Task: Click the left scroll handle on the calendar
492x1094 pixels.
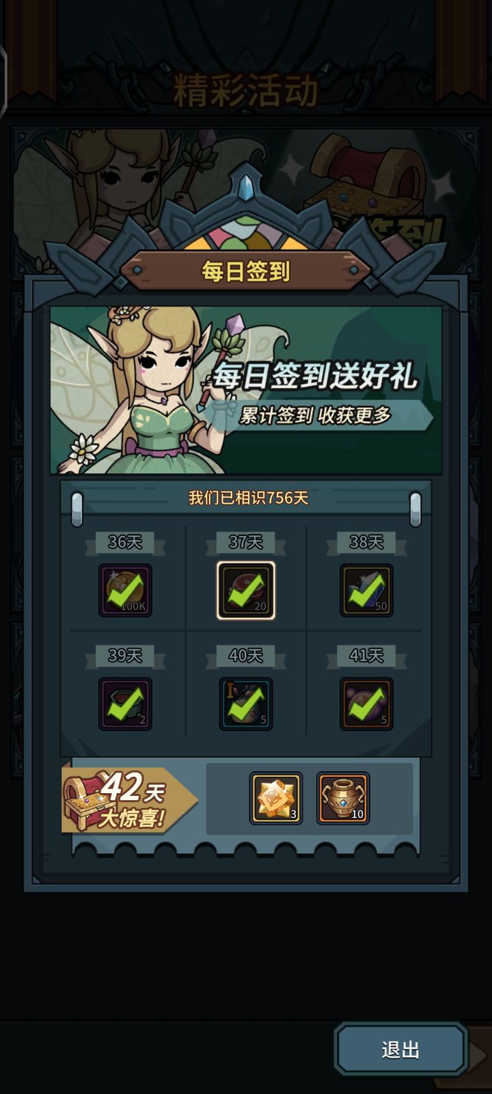Action: 77,509
